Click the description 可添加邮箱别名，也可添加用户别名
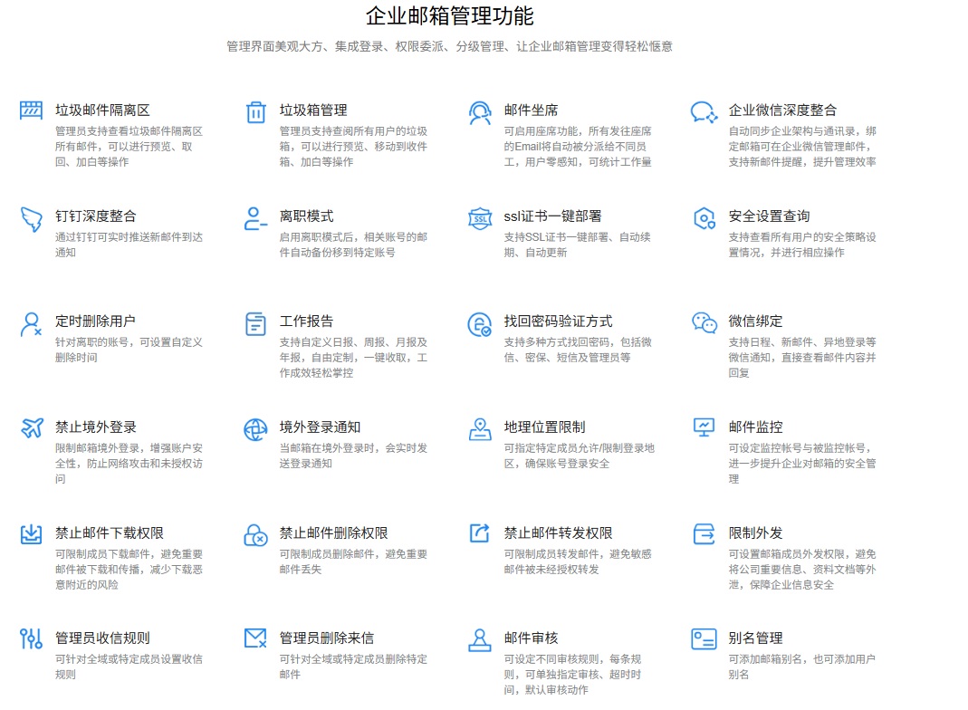Image resolution: width=968 pixels, height=710 pixels. point(802,667)
